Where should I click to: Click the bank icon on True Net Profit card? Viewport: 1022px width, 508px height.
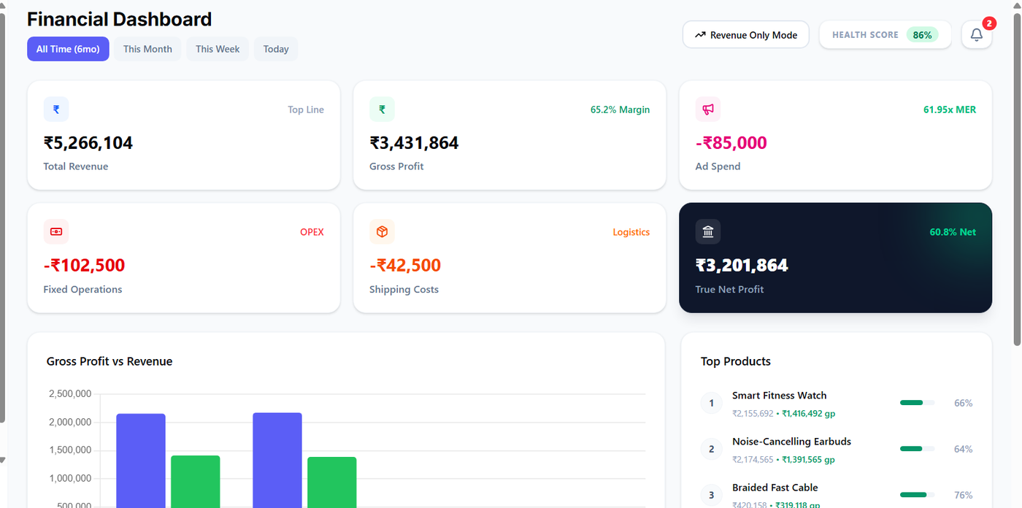[708, 232]
